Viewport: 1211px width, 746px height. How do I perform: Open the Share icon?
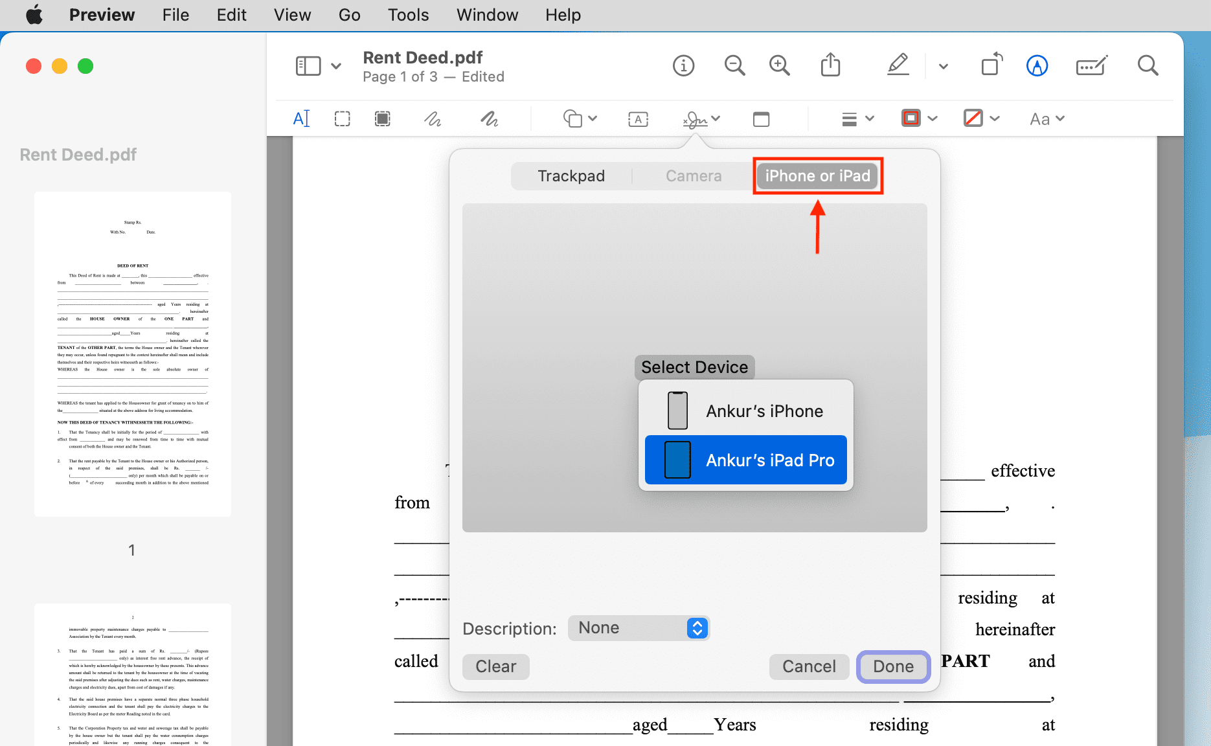pyautogui.click(x=830, y=65)
